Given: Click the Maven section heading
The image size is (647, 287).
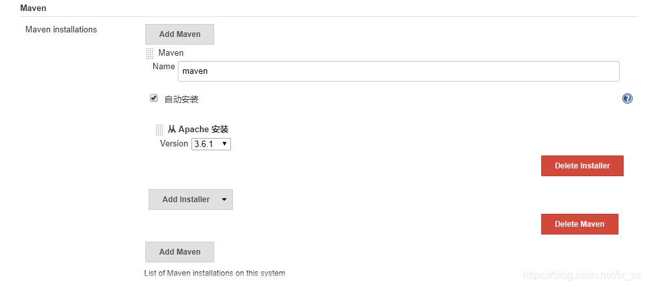Looking at the screenshot, I should click(x=33, y=8).
